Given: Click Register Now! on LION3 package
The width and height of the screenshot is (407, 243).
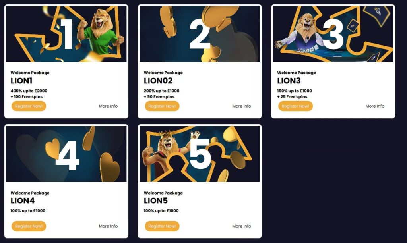Looking at the screenshot, I should [295, 106].
